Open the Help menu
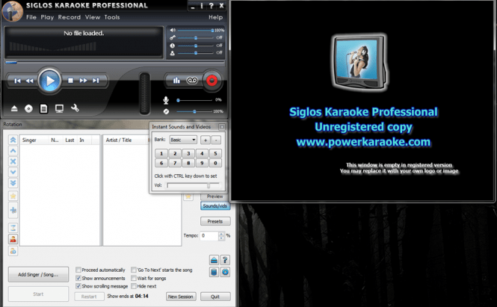Screen dimensions: 497x307 (215, 17)
